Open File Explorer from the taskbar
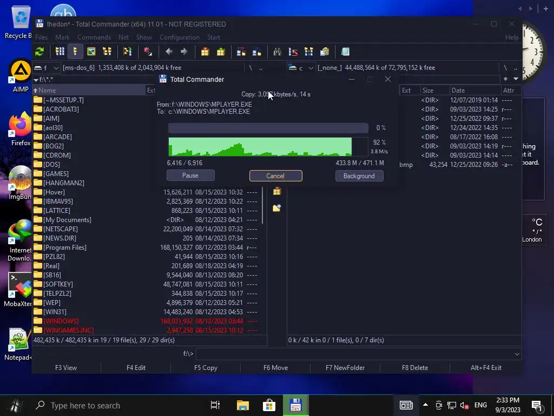The width and height of the screenshot is (554, 416). point(243,405)
